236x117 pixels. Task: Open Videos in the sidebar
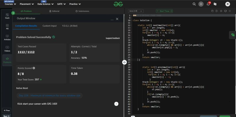pyautogui.click(x=7, y=49)
